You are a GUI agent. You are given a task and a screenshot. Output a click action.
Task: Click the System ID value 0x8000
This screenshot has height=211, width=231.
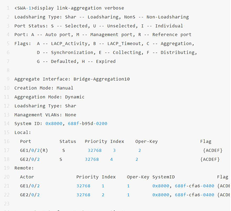click(x=54, y=123)
